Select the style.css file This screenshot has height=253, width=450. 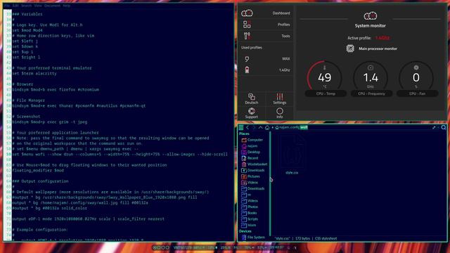tap(292, 155)
